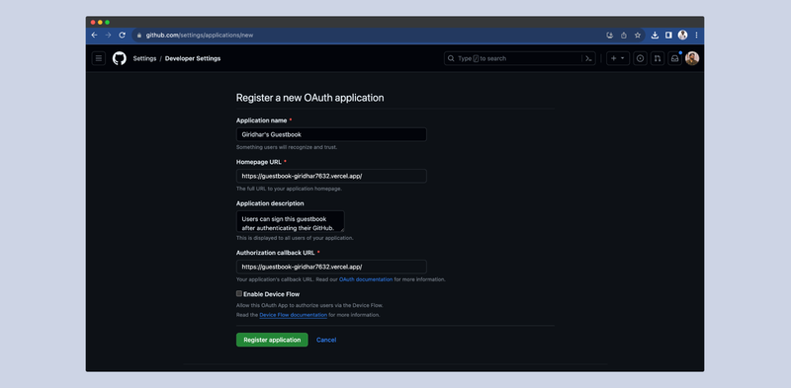Click the Cancel link

[326, 340]
